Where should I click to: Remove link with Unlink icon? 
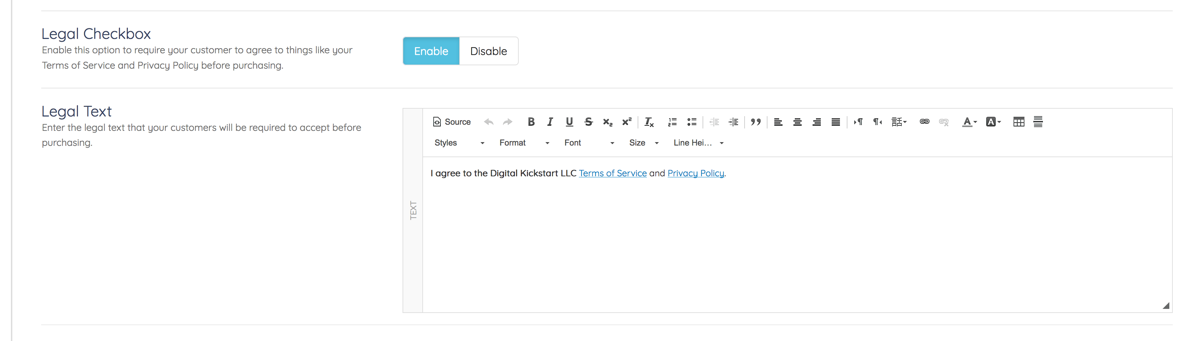pyautogui.click(x=944, y=122)
